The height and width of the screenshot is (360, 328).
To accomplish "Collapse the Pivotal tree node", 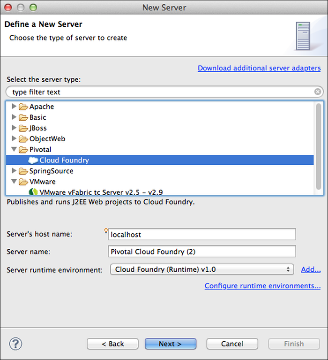I will 14,150.
